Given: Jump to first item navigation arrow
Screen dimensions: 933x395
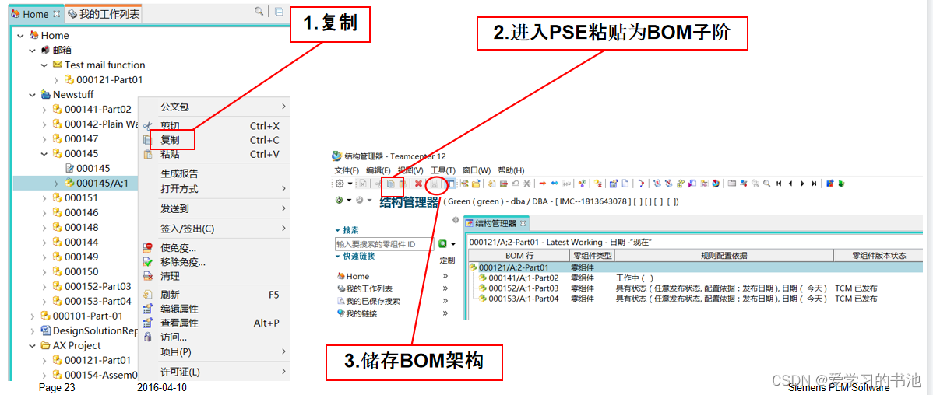Looking at the screenshot, I should pos(779,184).
